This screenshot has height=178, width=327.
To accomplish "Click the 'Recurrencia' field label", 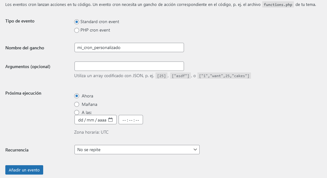I will pos(17,150).
